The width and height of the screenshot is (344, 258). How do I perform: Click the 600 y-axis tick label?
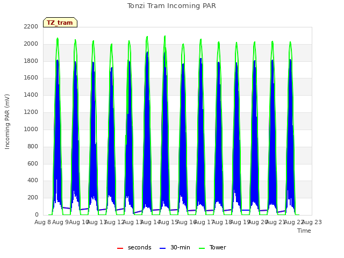pyautogui.click(x=33, y=163)
